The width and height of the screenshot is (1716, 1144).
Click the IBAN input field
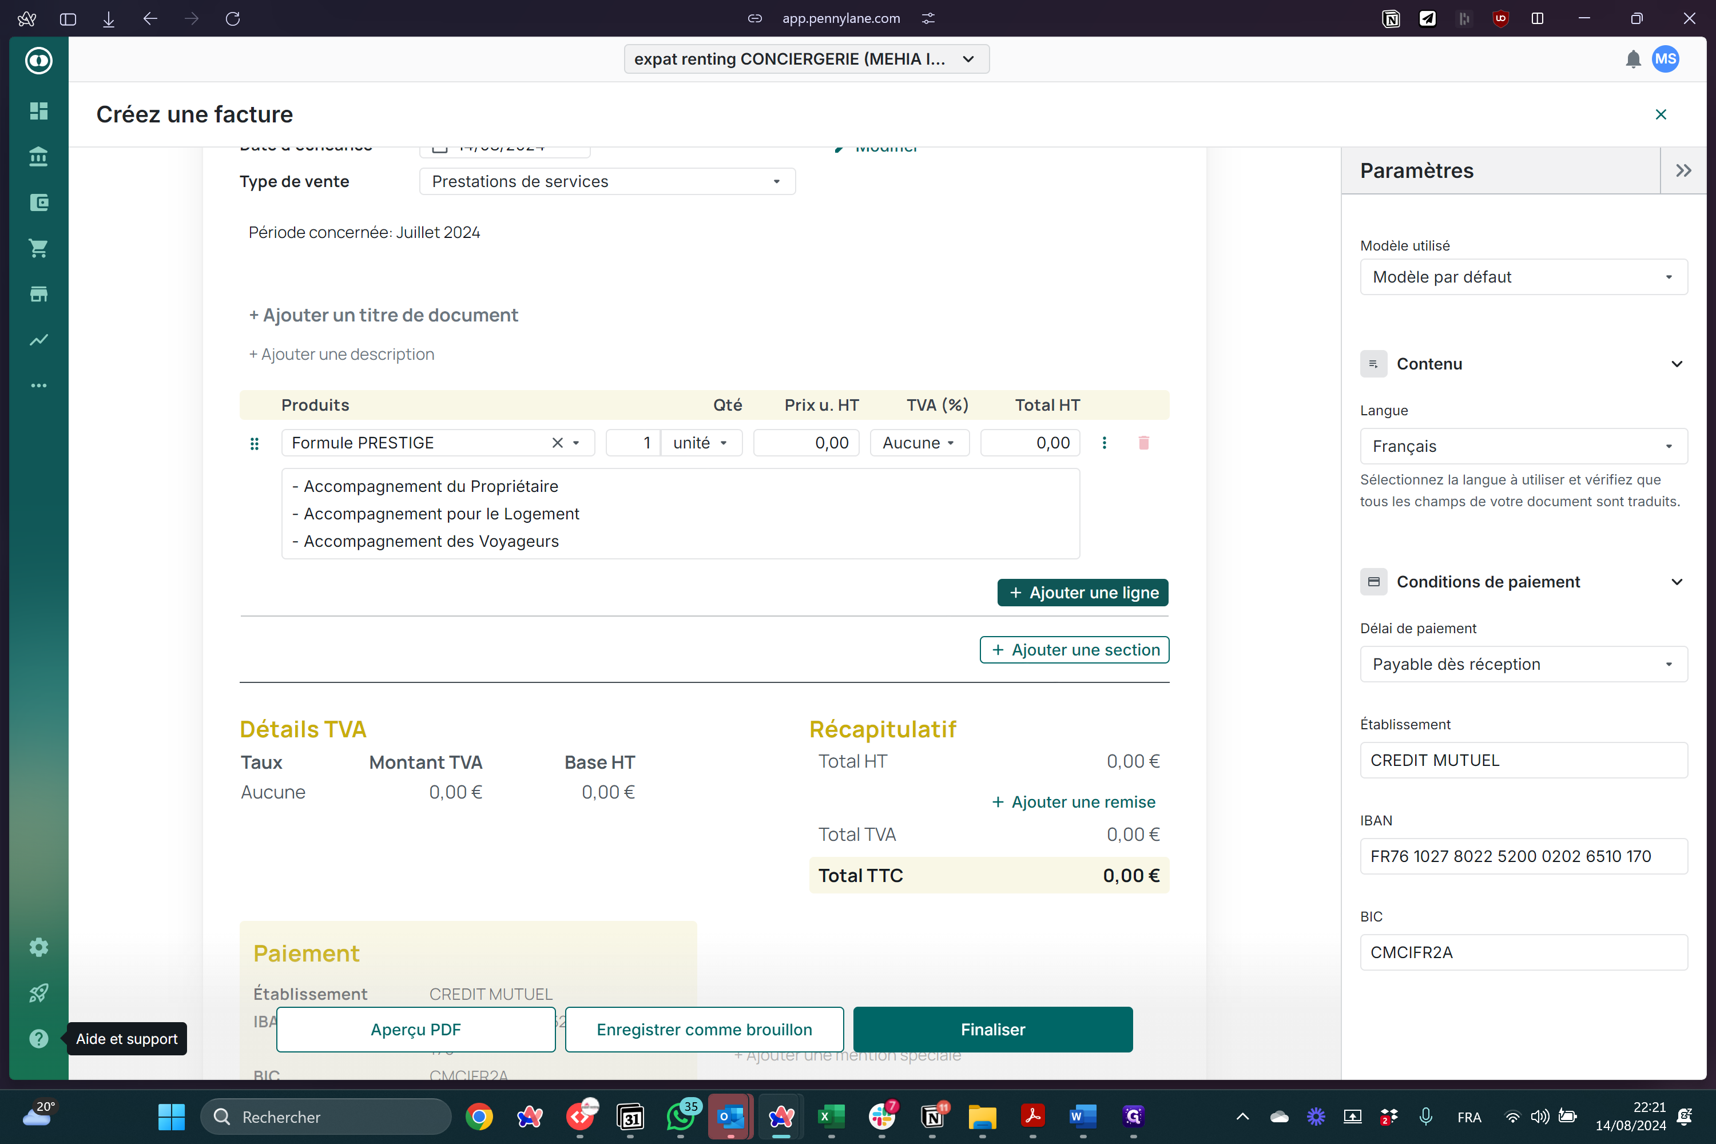coord(1523,856)
